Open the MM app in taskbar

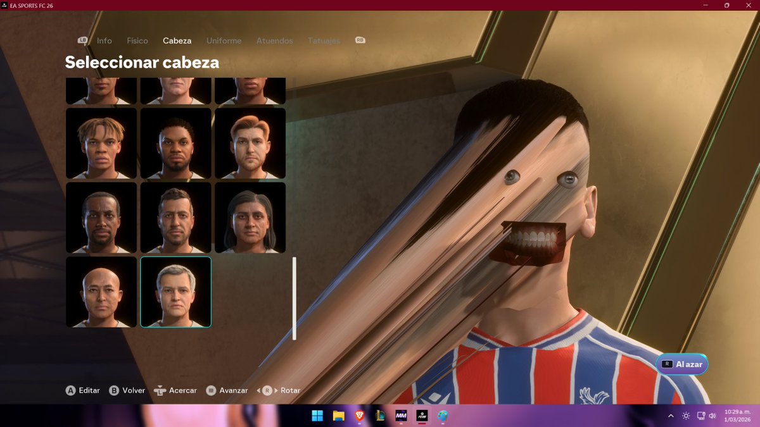(401, 416)
